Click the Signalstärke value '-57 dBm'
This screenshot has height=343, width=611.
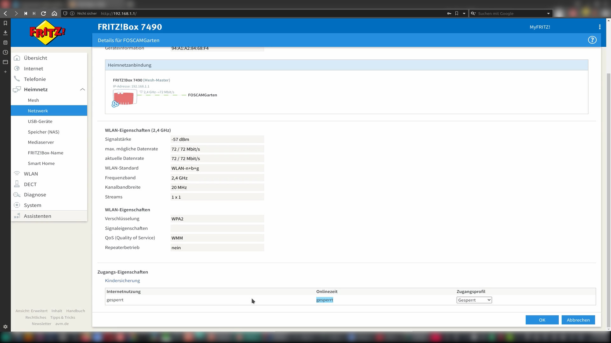[x=217, y=139]
